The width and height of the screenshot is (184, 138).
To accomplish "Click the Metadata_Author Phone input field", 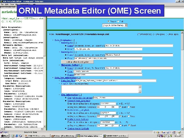I will (x=108, y=75).
